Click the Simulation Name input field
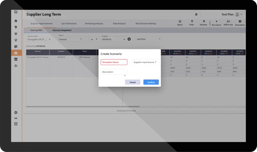This screenshot has width=257, height=152. [114, 62]
